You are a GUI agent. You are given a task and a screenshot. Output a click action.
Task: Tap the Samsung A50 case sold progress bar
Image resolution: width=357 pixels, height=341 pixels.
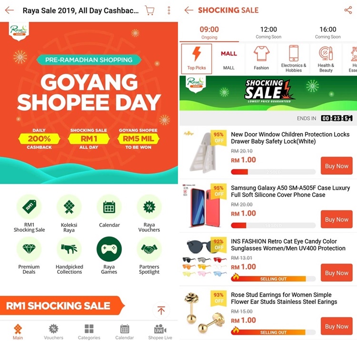[273, 226]
